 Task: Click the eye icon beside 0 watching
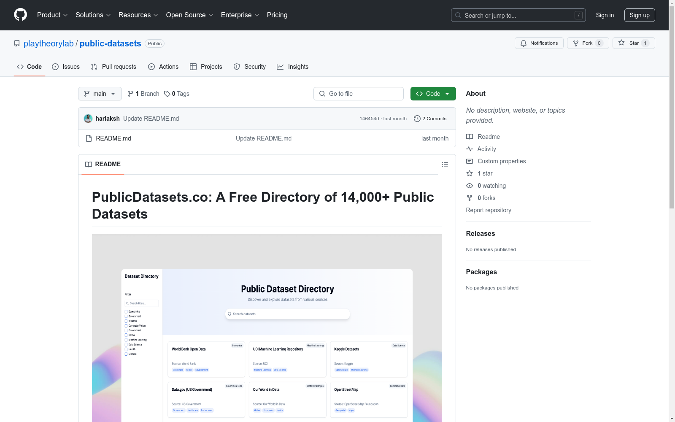point(470,186)
